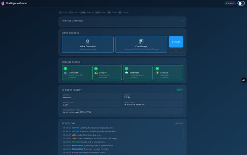
Task: Click the Analyze stage checkmark icon
Action: (x=96, y=68)
